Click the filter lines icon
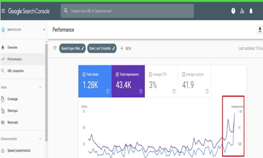The image size is (263, 158). click(x=55, y=48)
